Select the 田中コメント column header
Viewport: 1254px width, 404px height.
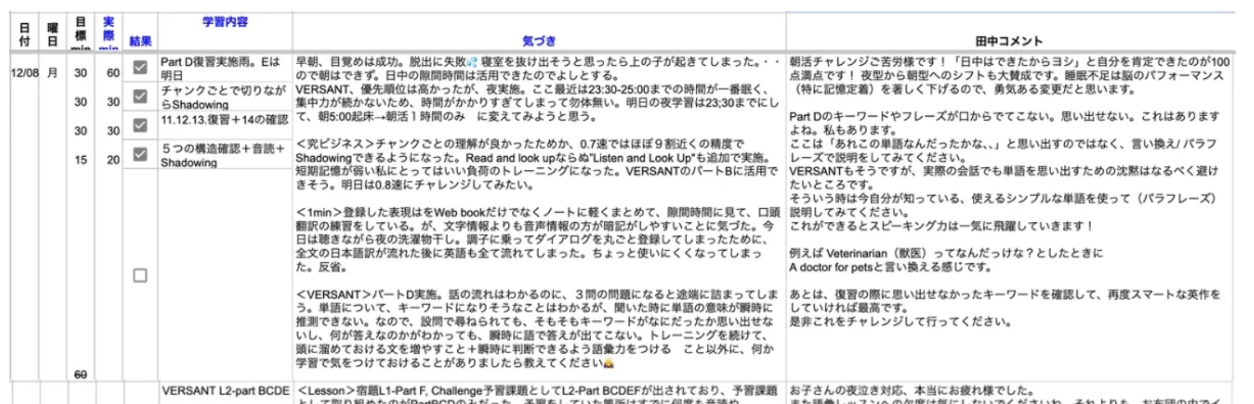coord(1009,41)
